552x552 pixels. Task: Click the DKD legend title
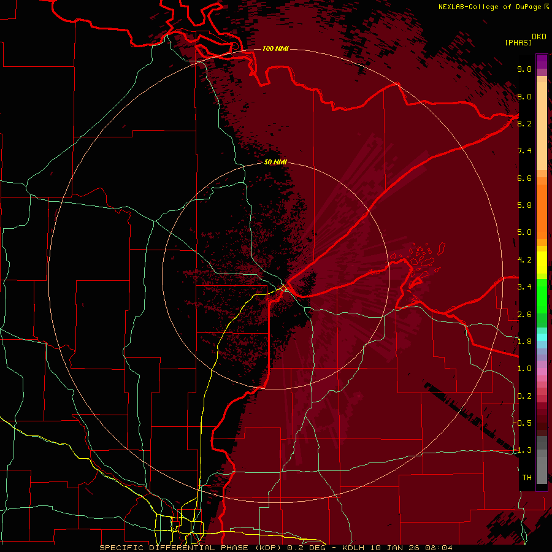539,37
